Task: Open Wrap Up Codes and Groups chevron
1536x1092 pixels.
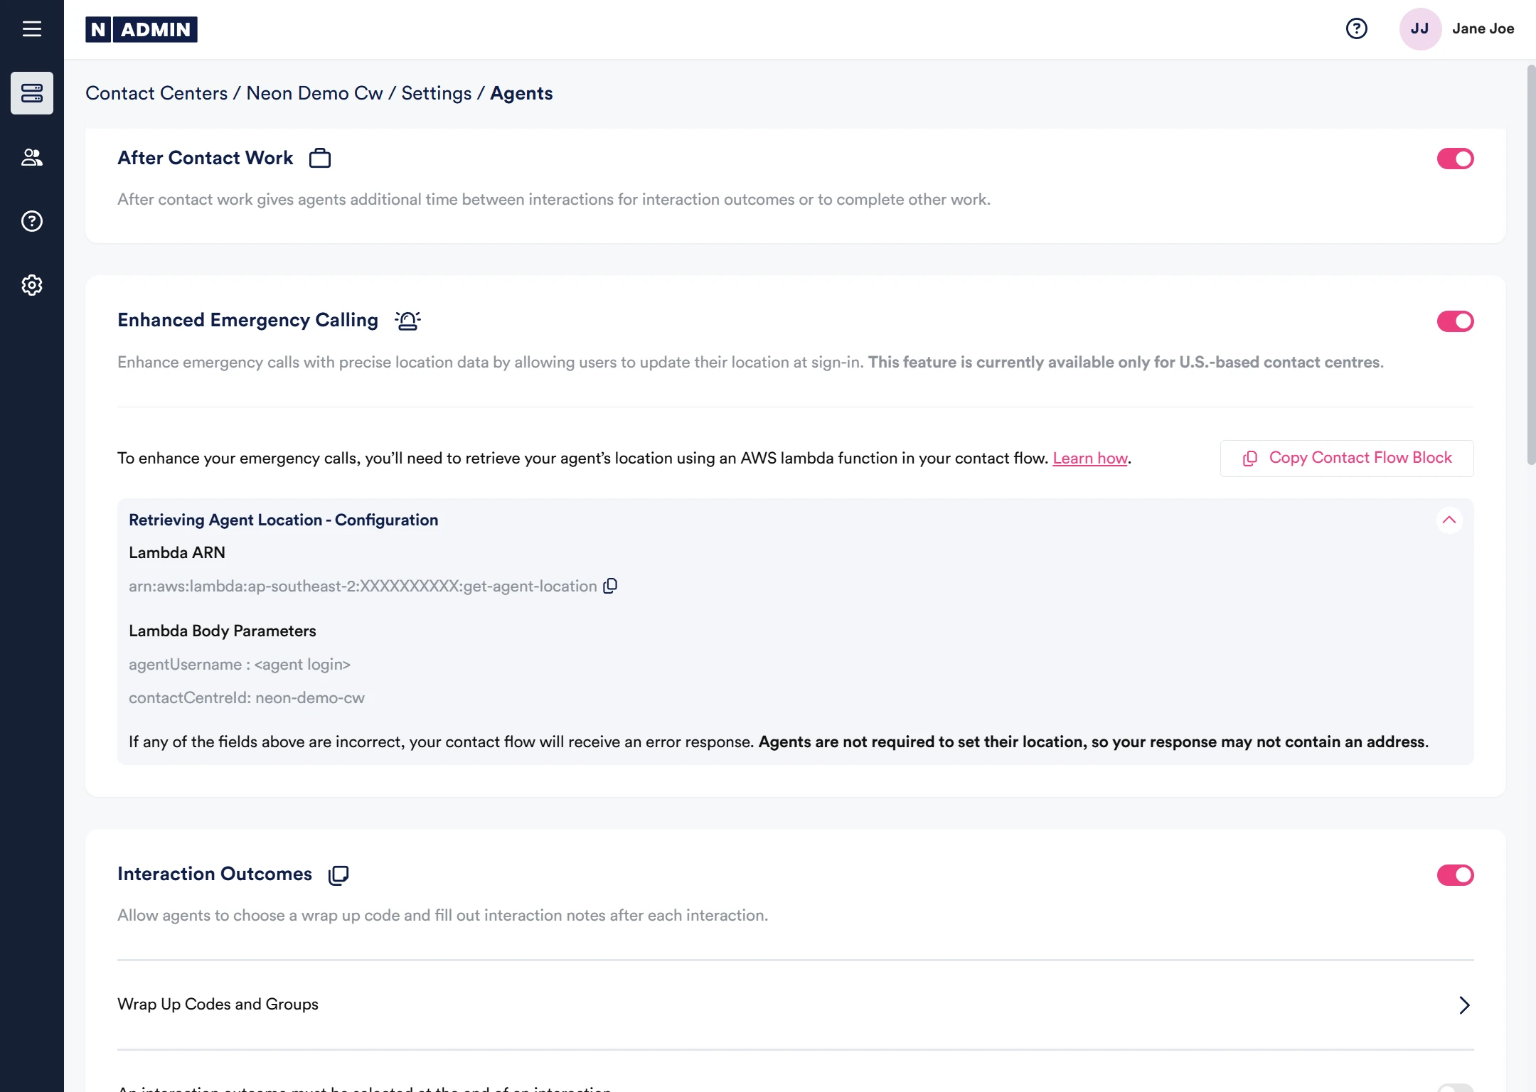Action: (1464, 1005)
